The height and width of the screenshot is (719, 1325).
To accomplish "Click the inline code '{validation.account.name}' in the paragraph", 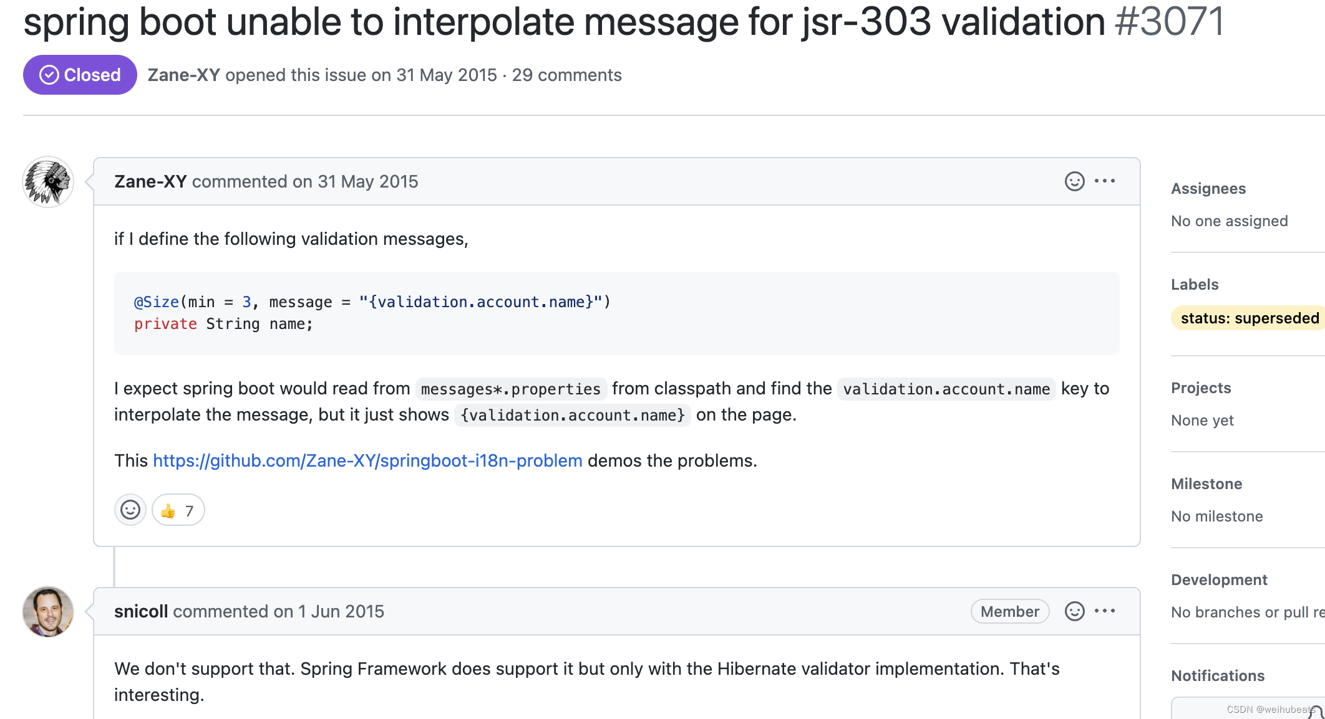I will click(x=573, y=416).
